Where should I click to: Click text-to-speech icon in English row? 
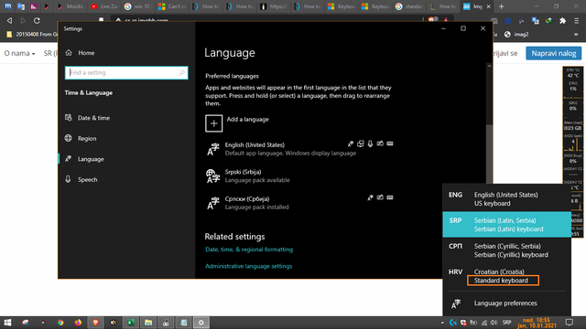tap(360, 143)
